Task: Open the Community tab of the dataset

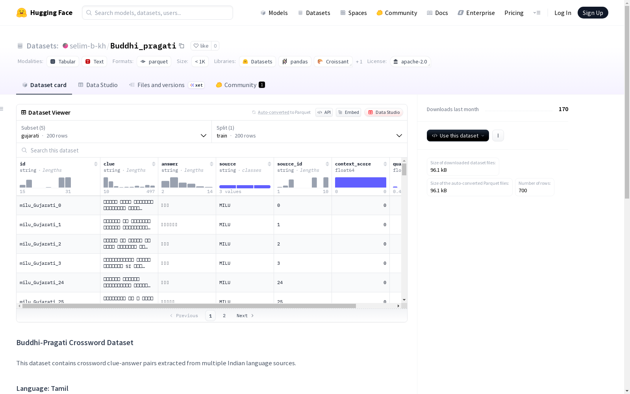Action: (x=240, y=85)
